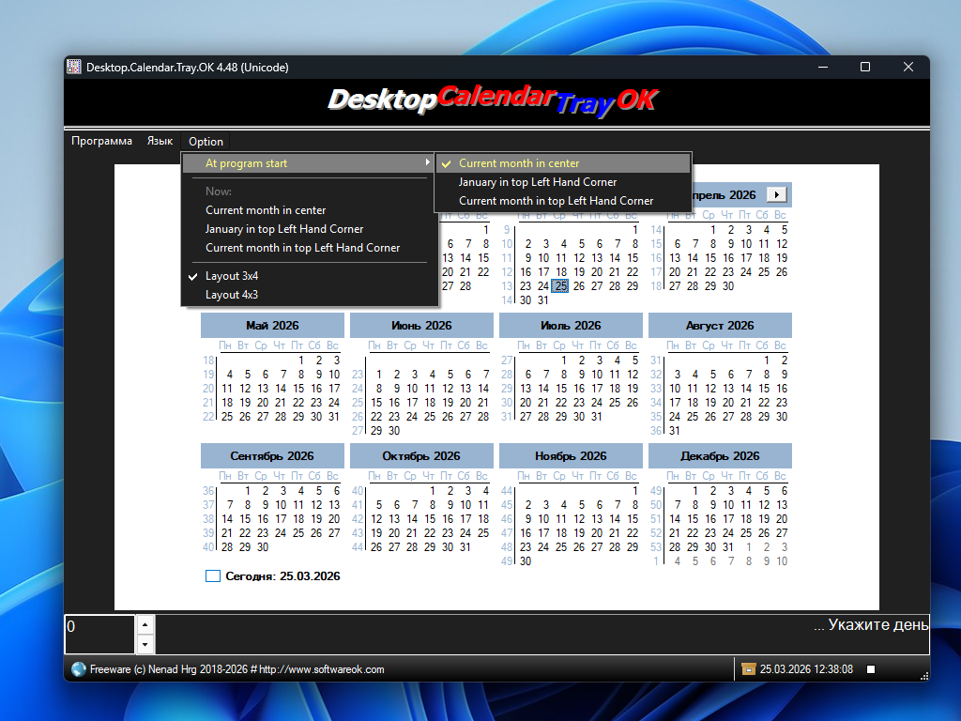
Task: Click Current month in center under Now
Action: click(310, 210)
